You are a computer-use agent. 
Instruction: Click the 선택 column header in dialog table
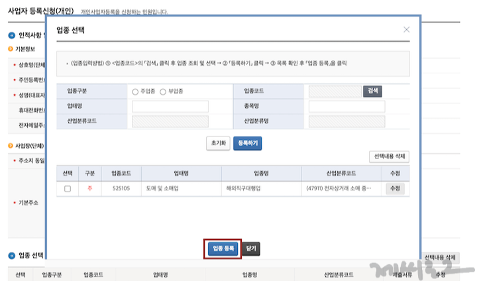pos(68,174)
